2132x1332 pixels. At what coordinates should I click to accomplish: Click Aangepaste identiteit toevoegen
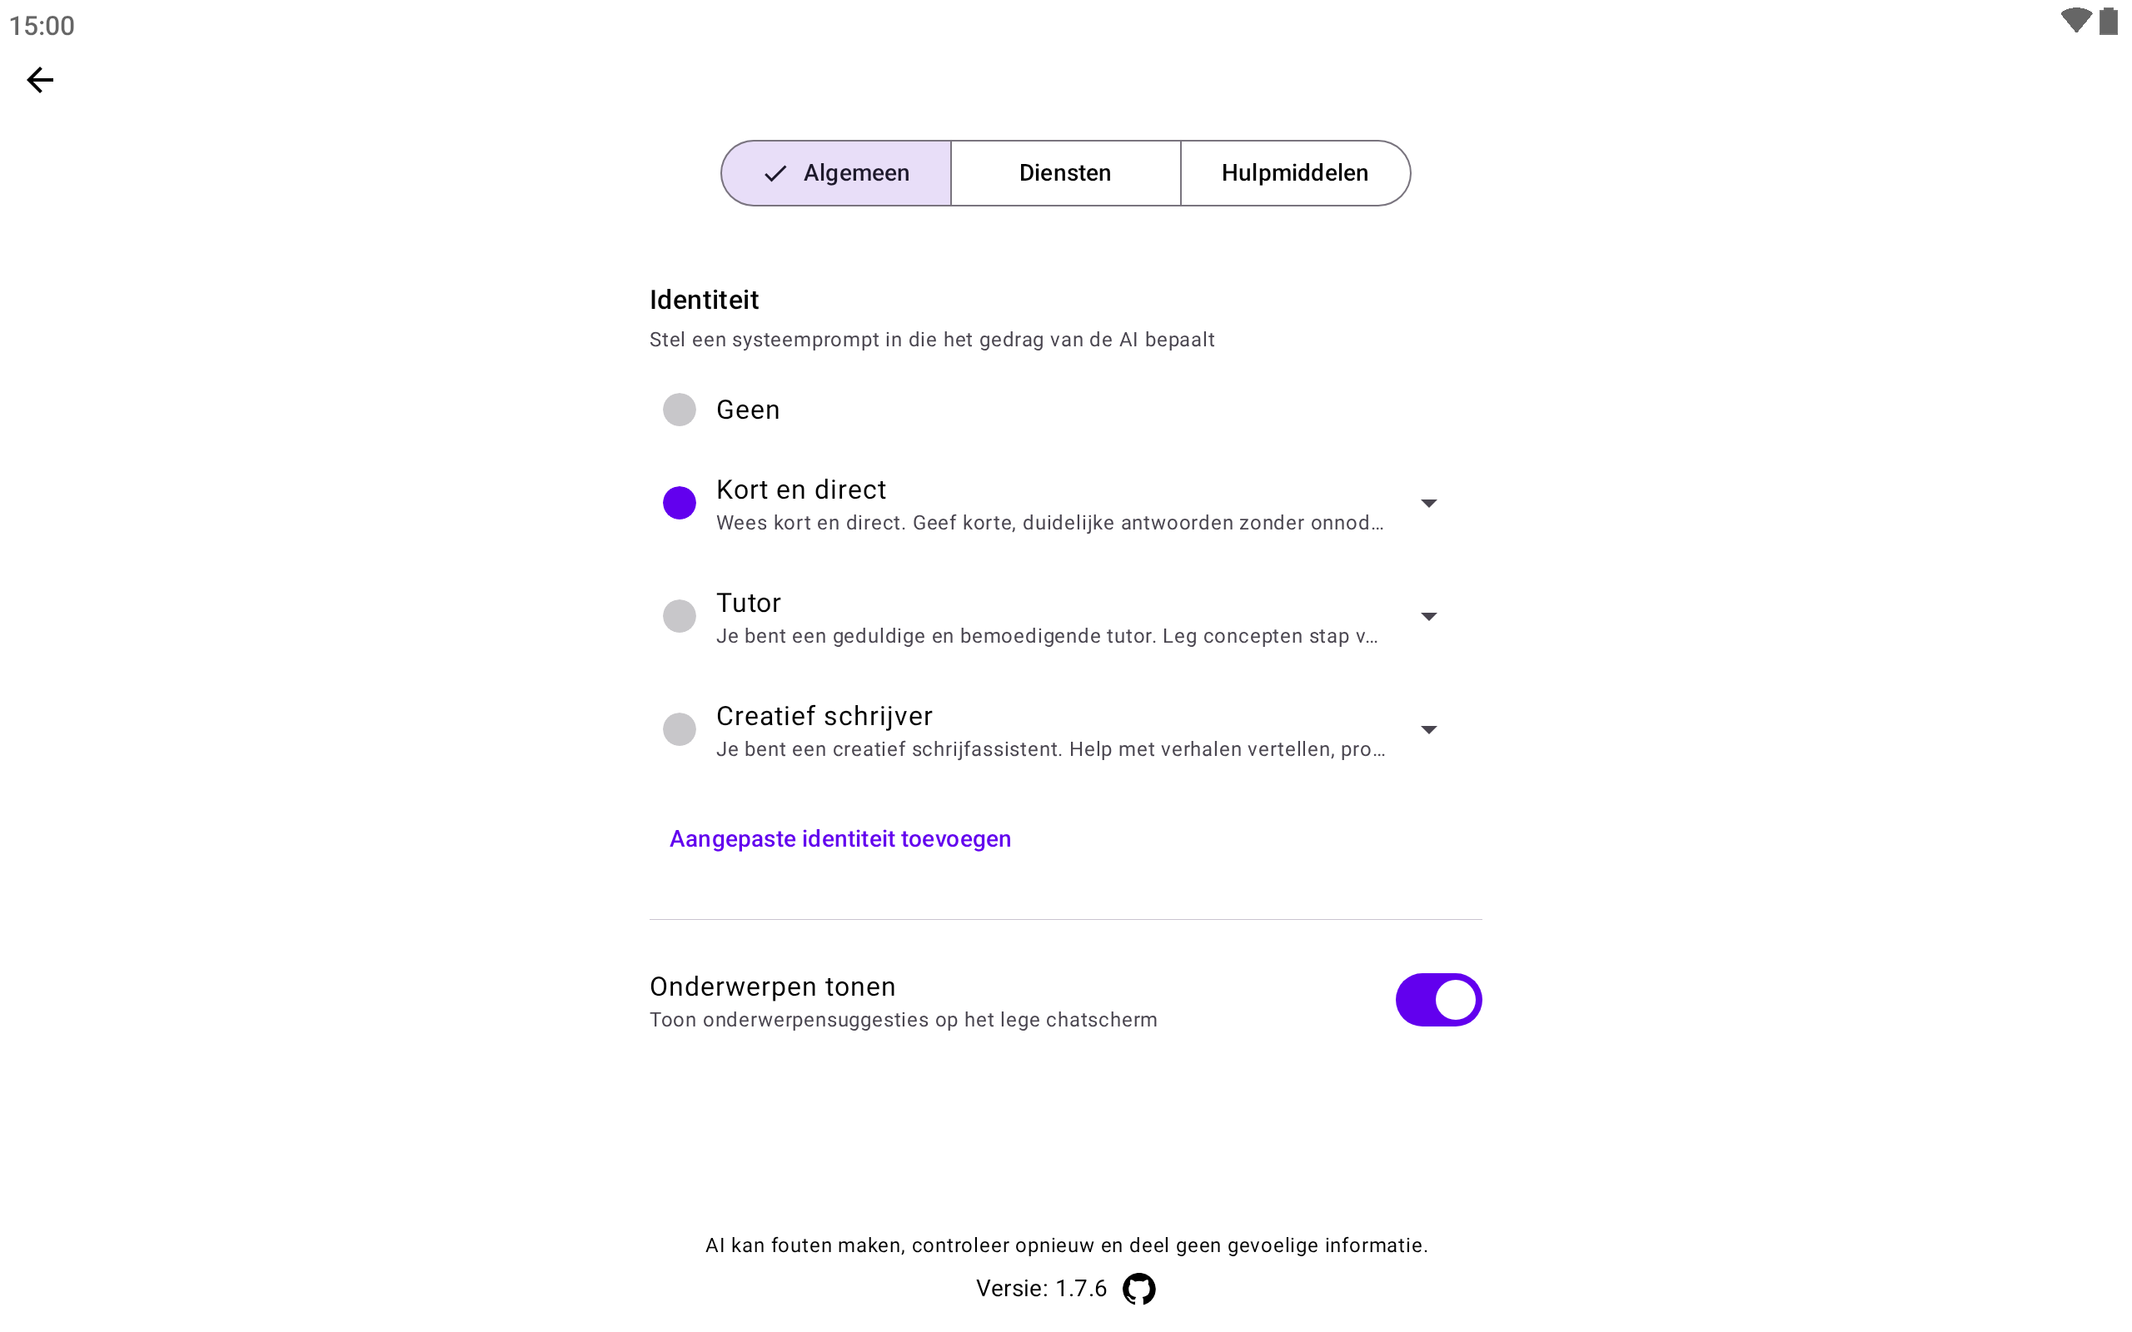(839, 838)
